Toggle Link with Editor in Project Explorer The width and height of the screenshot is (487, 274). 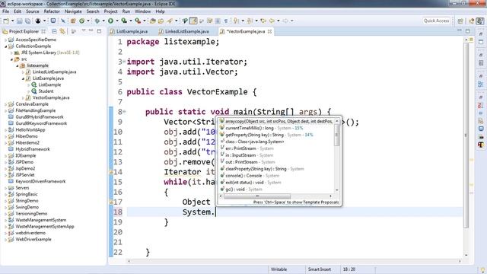(62, 31)
